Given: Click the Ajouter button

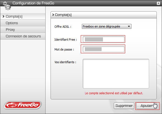Looking at the screenshot, I should pos(147,106).
